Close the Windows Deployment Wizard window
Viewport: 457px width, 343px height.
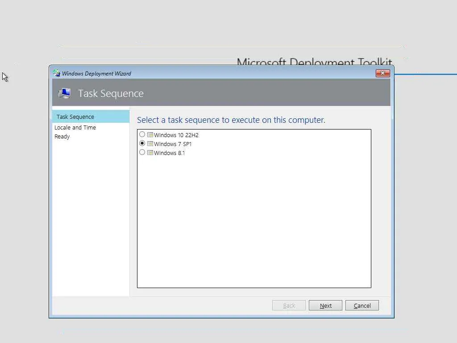point(382,73)
